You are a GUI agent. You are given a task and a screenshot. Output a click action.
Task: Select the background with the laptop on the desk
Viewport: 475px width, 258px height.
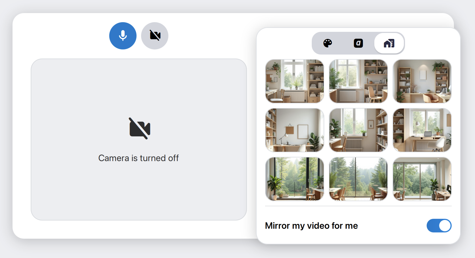(x=422, y=130)
